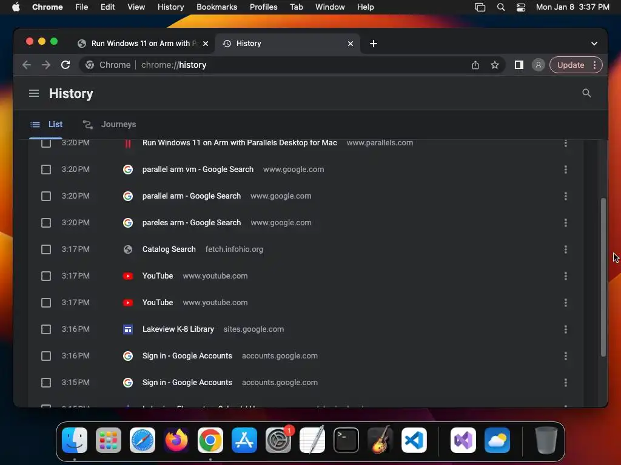The width and height of the screenshot is (621, 465).
Task: Launch Safari from the dock
Action: pyautogui.click(x=143, y=440)
